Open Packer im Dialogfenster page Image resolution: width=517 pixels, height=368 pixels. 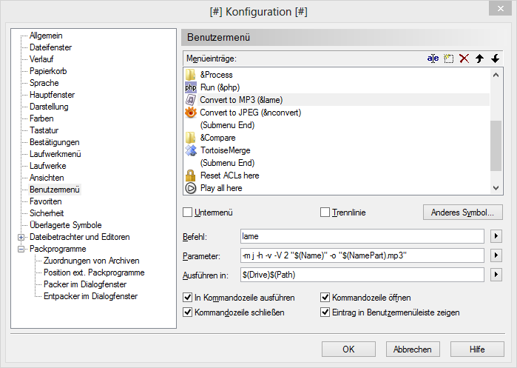pos(85,284)
